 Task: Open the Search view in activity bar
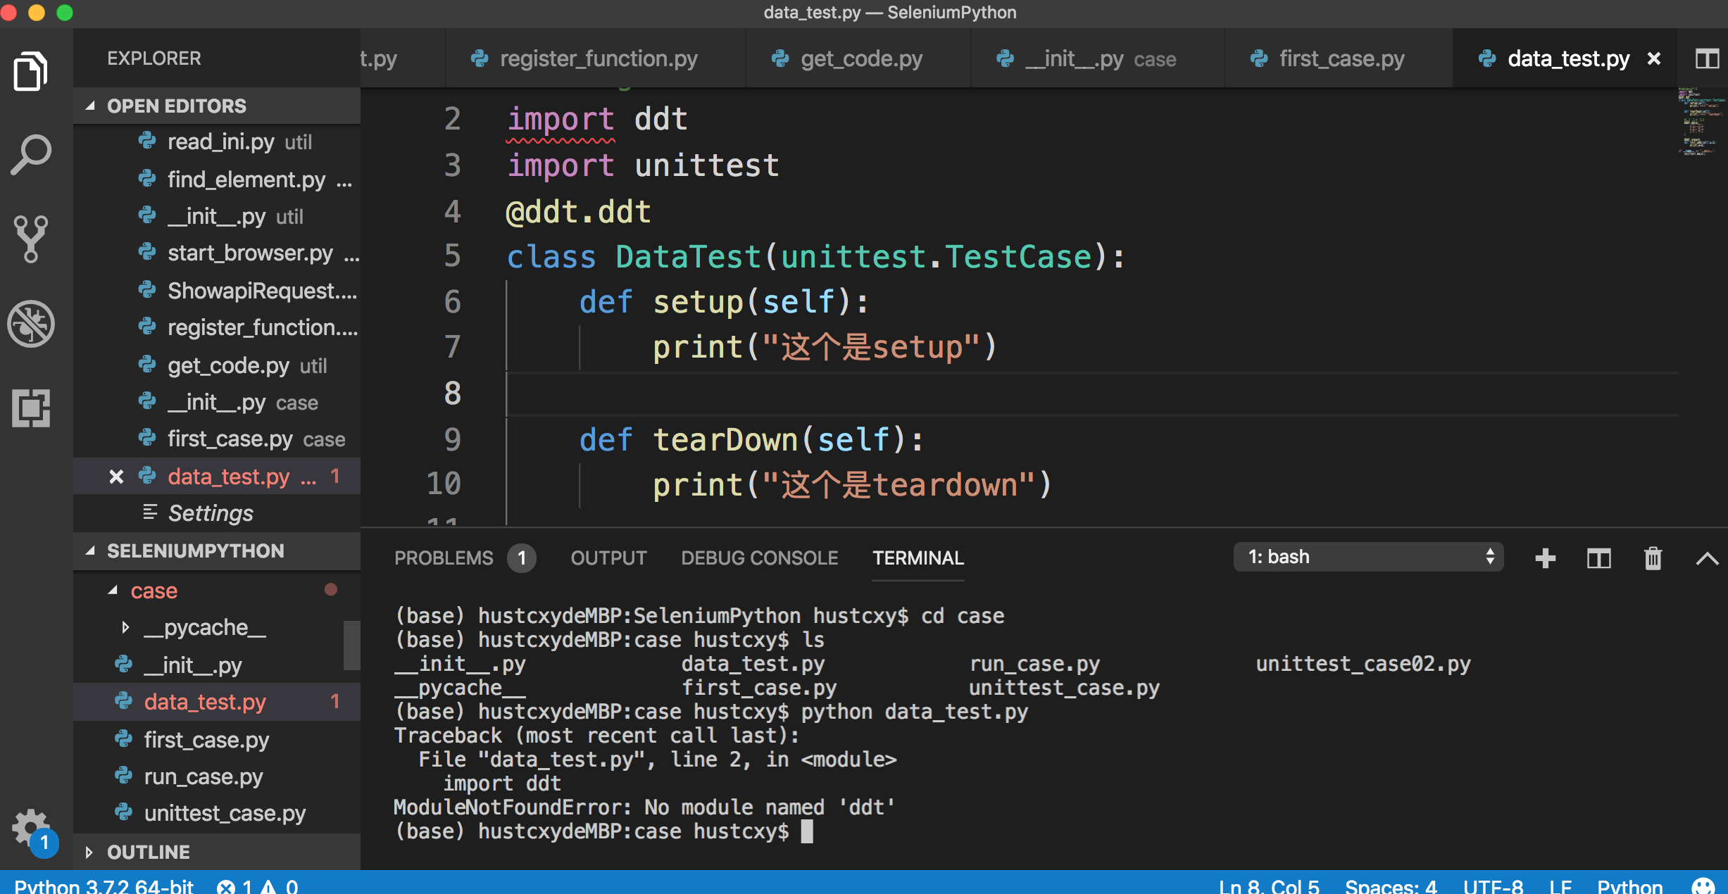[30, 155]
